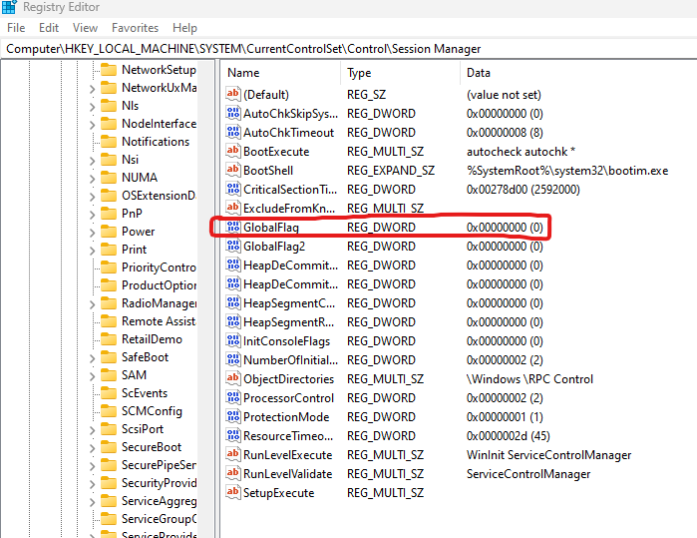This screenshot has height=538, width=697.
Task: Select the BootShell string icon
Action: point(233,170)
